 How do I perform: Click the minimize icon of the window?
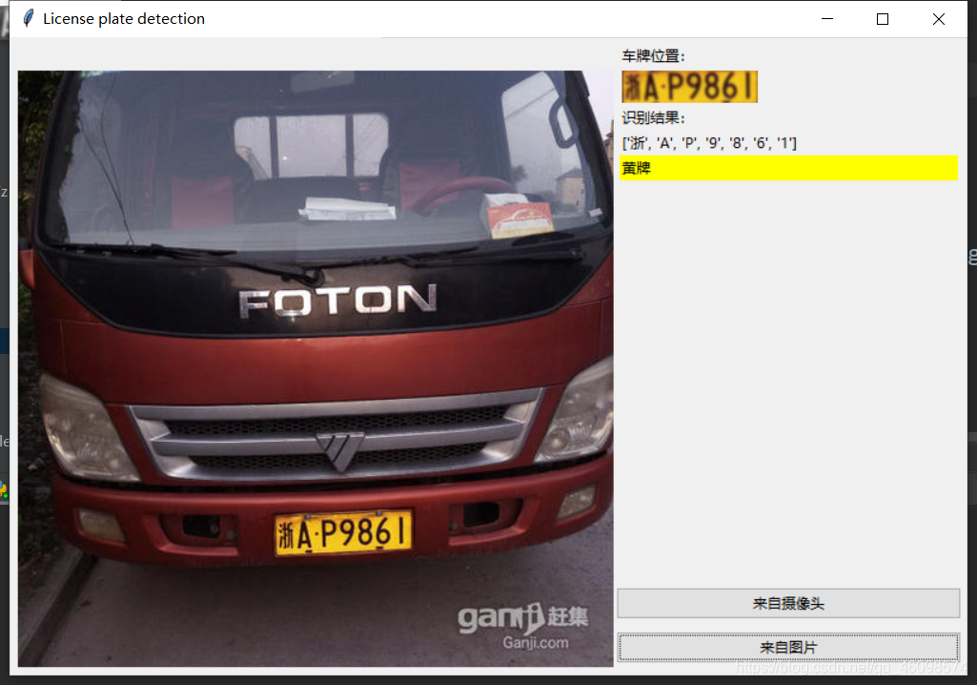click(826, 18)
